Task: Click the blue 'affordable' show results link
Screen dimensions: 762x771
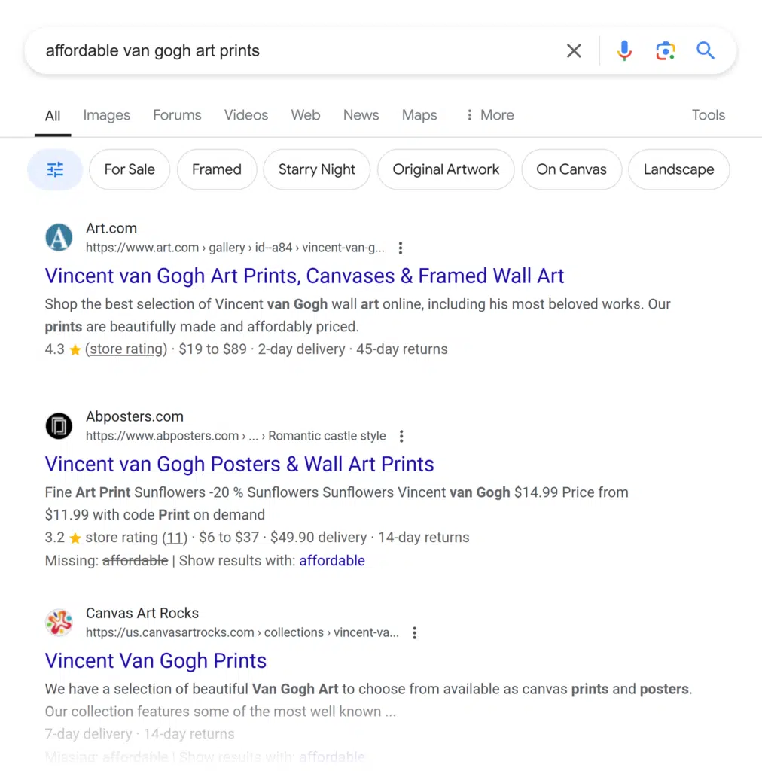Action: (332, 560)
